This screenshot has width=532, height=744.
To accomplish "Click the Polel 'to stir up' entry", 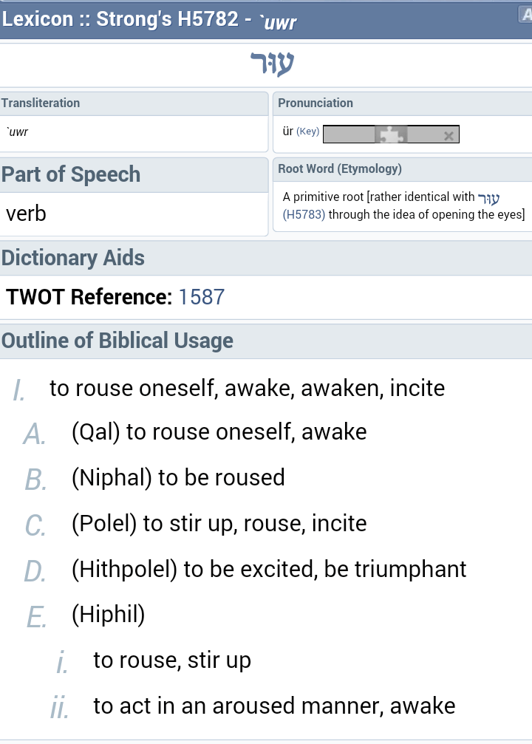I will [219, 523].
